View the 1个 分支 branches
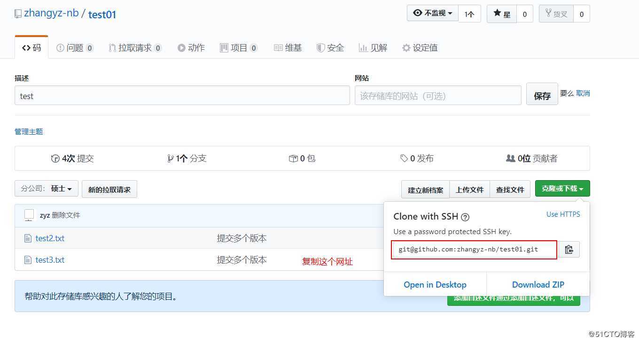 (x=187, y=158)
